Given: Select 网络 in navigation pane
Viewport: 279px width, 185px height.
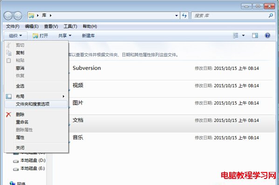Looking at the screenshot, I should point(21,183).
